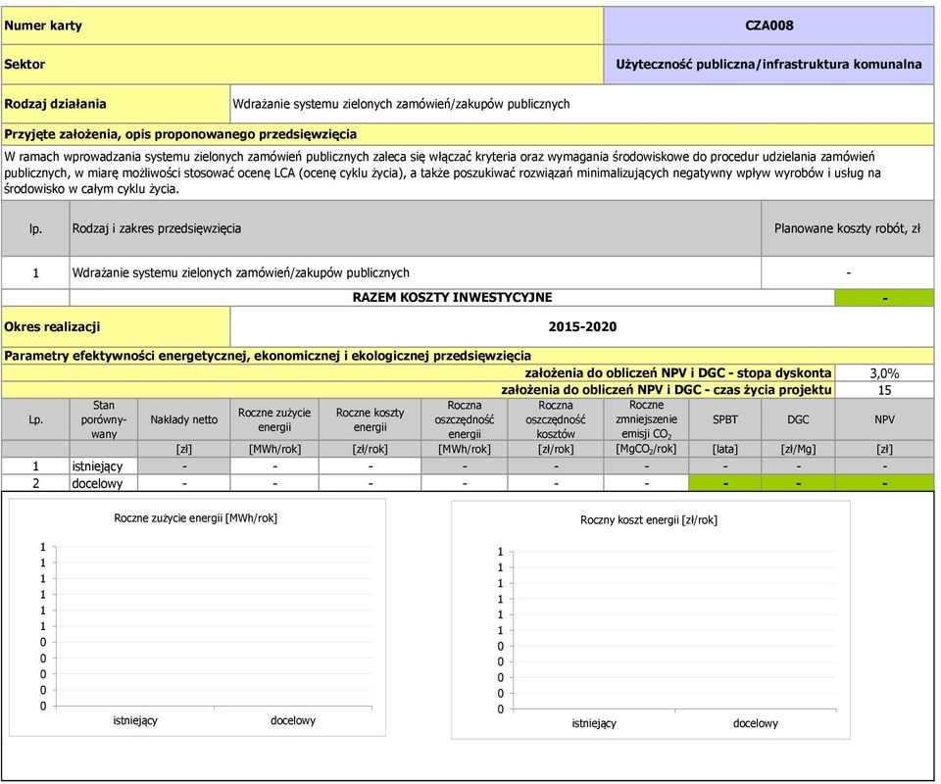Select the 'Okres realizacji' label

coord(116,327)
